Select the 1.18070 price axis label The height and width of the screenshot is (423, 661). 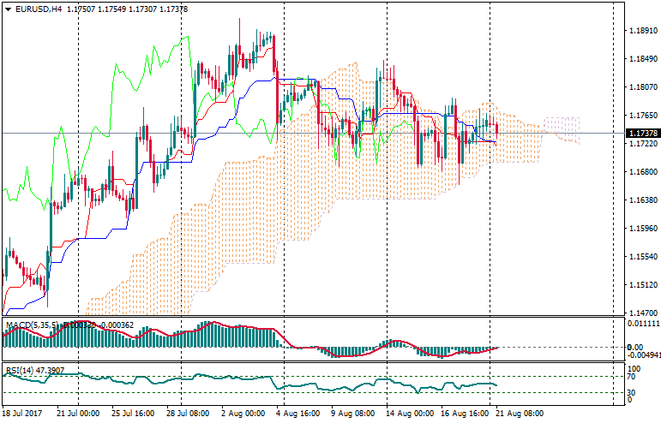point(639,87)
